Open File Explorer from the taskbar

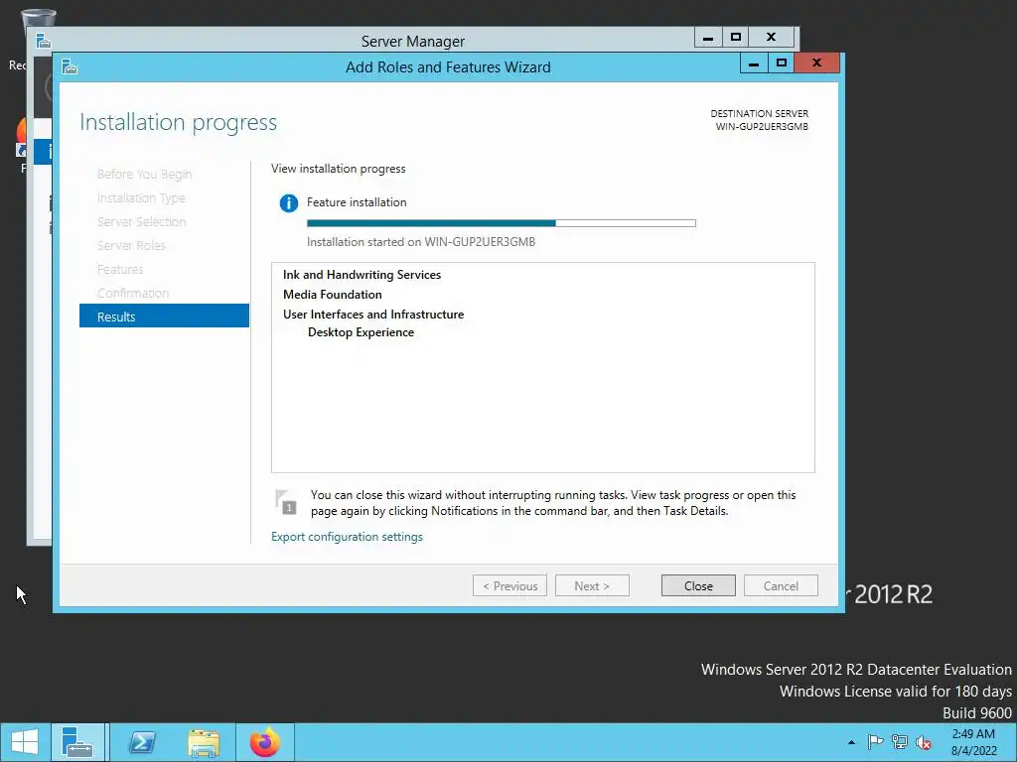[204, 742]
